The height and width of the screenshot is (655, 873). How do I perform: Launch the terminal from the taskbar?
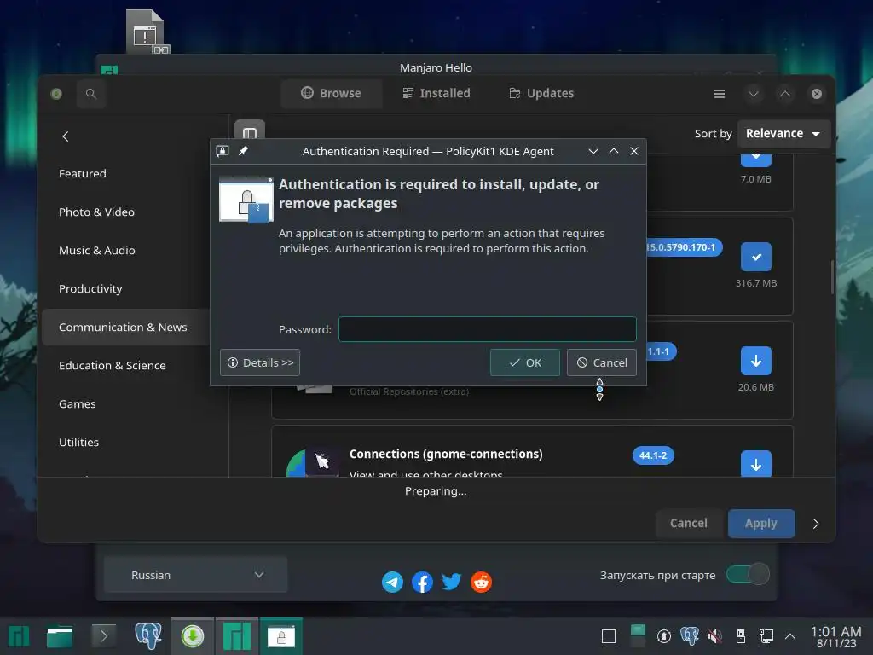(x=103, y=636)
